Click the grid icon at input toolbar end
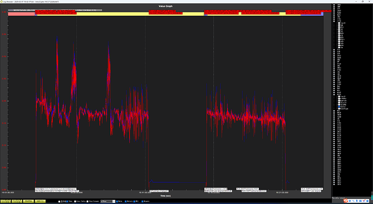The image size is (373, 204). 368,201
